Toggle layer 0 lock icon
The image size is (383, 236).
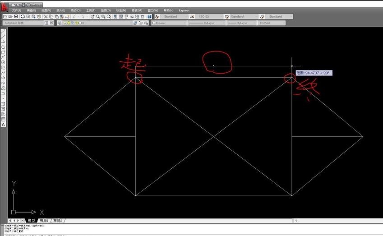pyautogui.click(x=77, y=23)
